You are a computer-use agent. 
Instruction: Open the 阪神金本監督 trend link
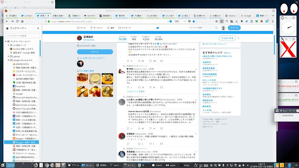tap(209, 68)
